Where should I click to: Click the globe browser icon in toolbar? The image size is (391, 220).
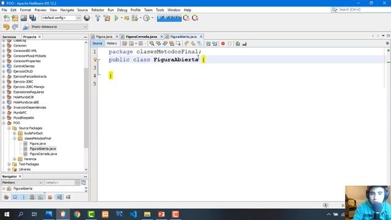click(87, 18)
